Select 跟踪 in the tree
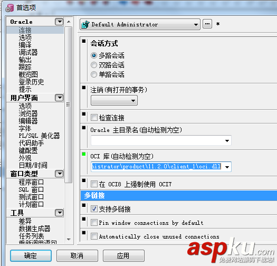Viewport: 277px width, 266px height. coord(25,67)
